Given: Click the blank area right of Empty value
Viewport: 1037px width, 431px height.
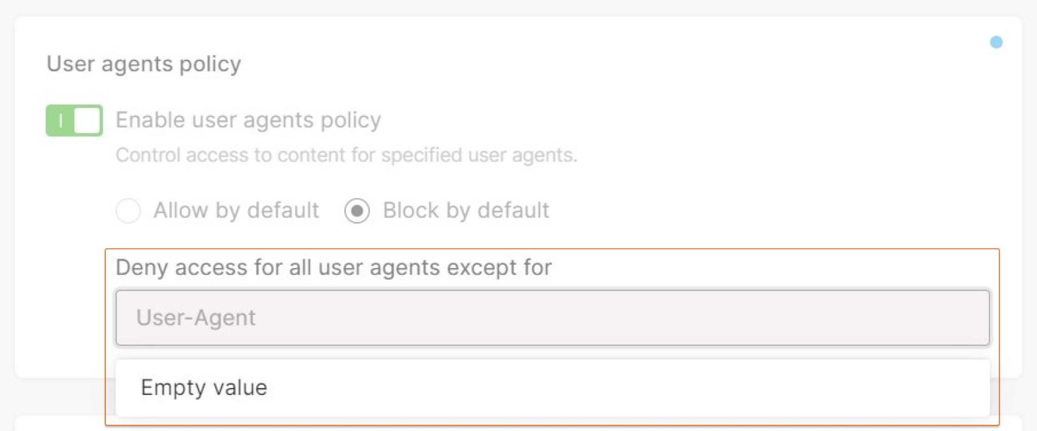Looking at the screenshot, I should tap(628, 387).
